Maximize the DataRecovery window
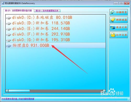The width and height of the screenshot is (131, 102). click(x=121, y=3)
